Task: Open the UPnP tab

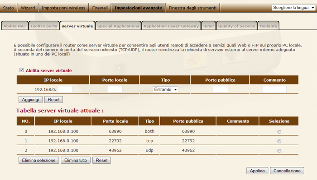Action: click(208, 26)
